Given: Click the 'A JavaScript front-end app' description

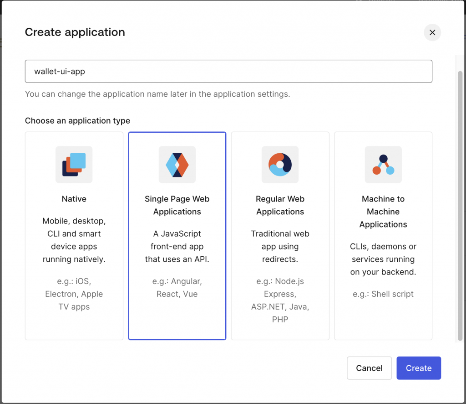Looking at the screenshot, I should click(177, 246).
